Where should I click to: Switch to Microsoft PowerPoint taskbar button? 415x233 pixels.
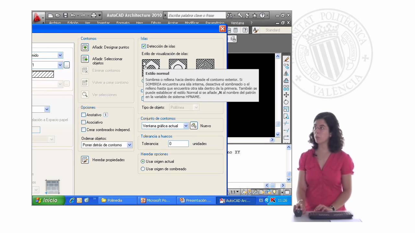pos(158,200)
